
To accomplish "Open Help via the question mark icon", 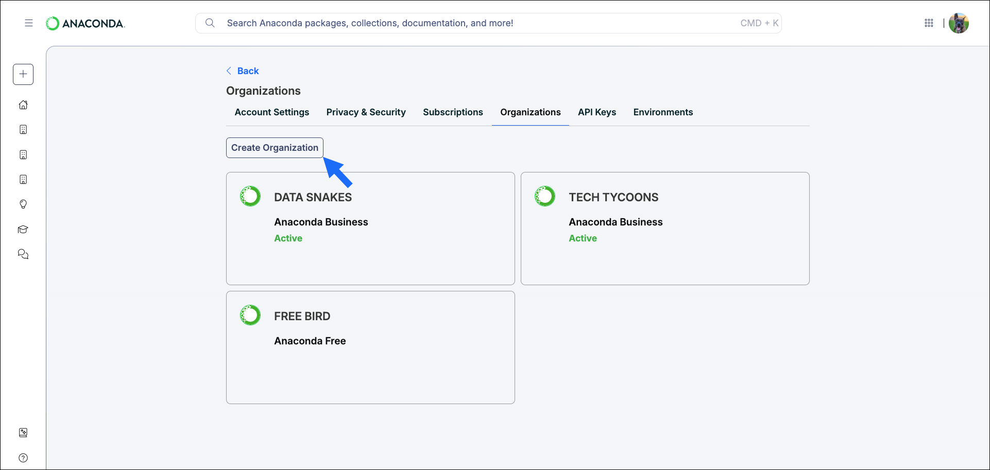I will click(x=23, y=458).
